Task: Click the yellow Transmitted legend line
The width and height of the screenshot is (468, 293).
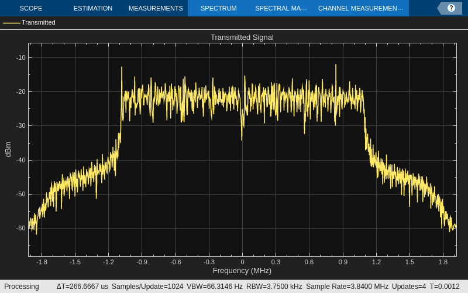Action: (12, 23)
